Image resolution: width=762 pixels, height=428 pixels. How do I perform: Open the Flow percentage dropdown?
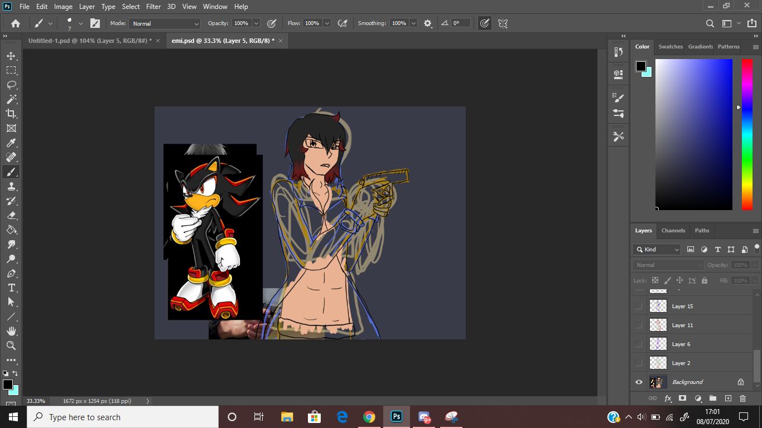(327, 23)
